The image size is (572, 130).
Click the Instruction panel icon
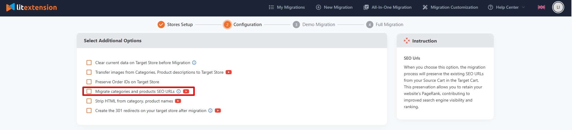pyautogui.click(x=407, y=41)
